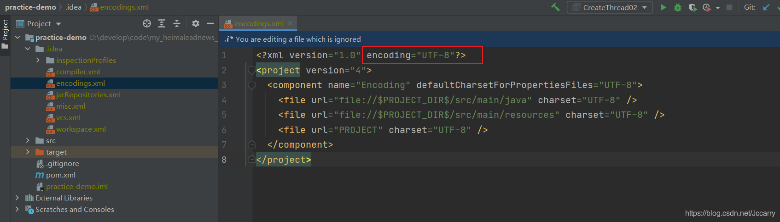Click the closing </project> tag text

tap(284, 160)
